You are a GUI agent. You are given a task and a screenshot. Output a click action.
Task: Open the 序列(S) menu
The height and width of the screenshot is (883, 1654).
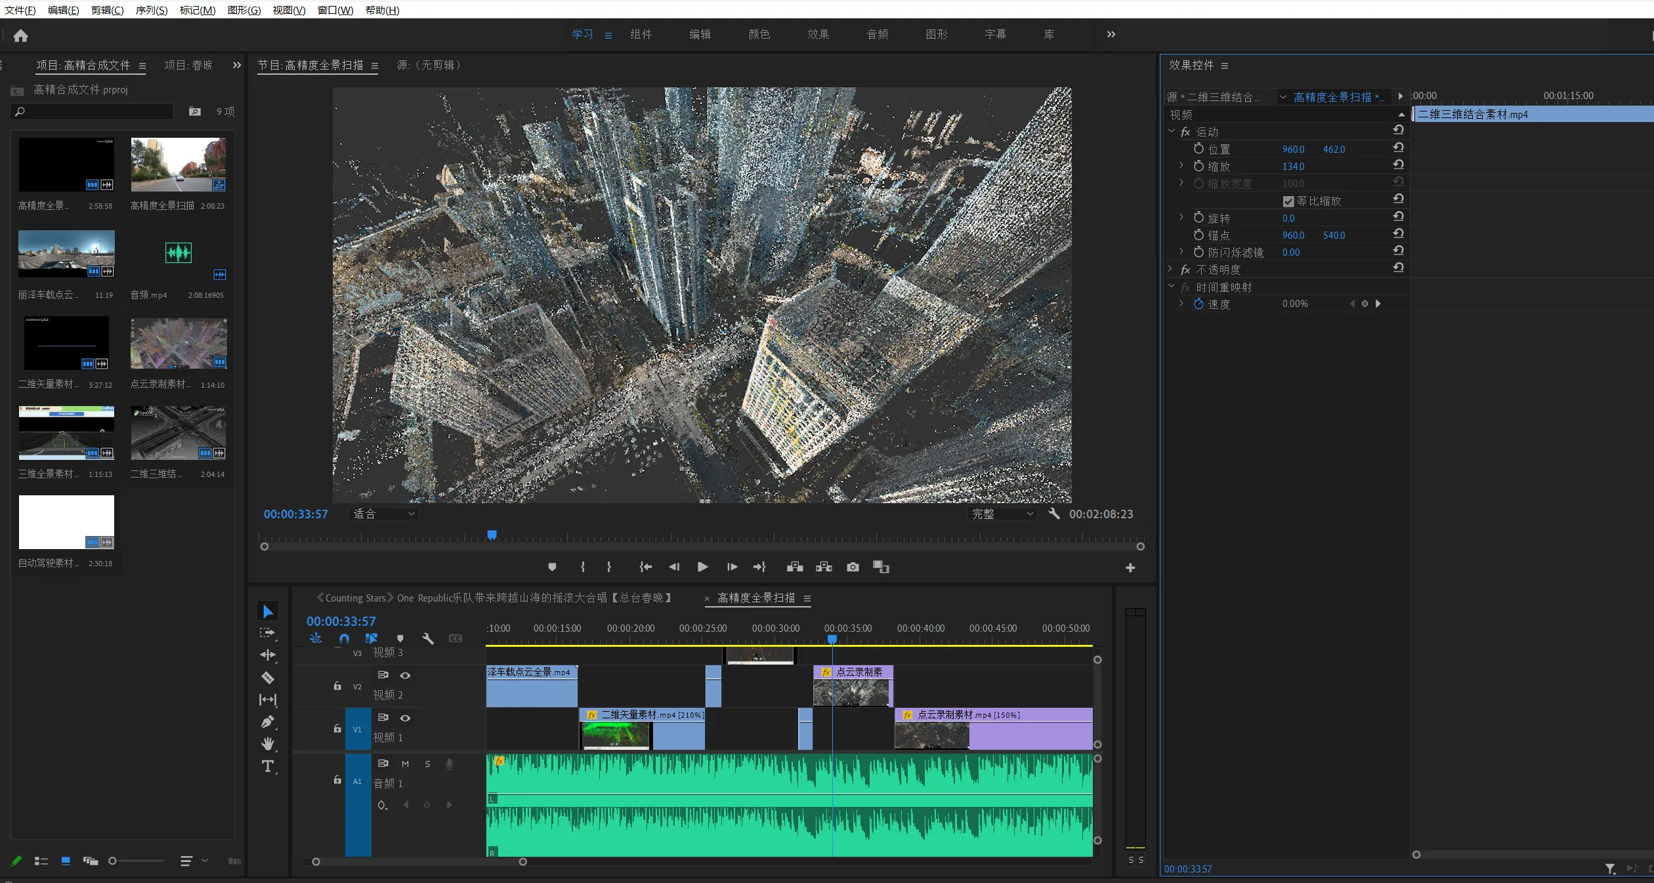coord(152,10)
